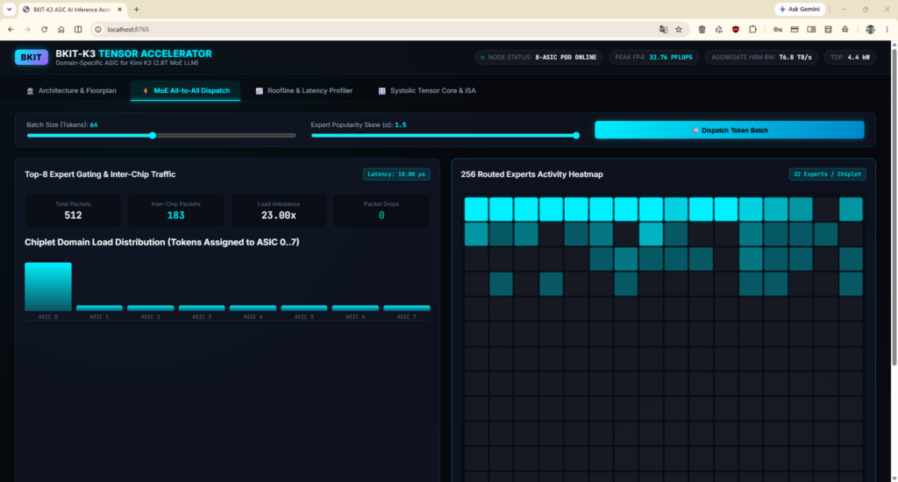The height and width of the screenshot is (482, 898).
Task: Click the Batch Size (Tokens) value 64
Action: (94, 124)
